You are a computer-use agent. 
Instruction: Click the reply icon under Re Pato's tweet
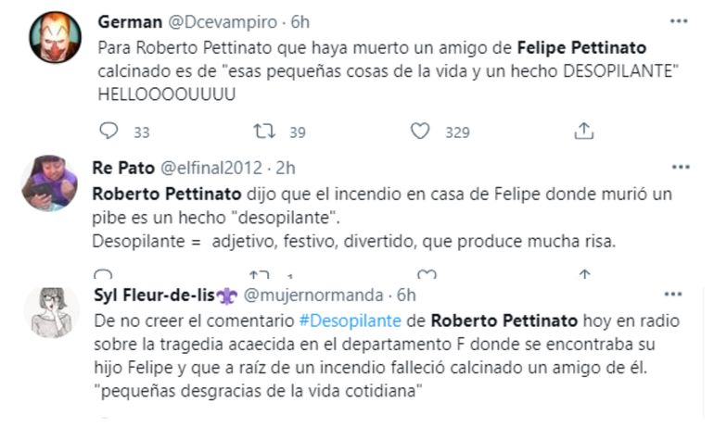click(104, 274)
